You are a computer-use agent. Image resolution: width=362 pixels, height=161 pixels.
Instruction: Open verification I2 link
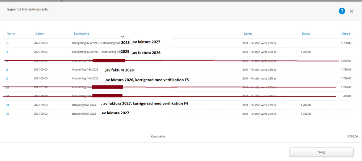[x=7, y=69]
